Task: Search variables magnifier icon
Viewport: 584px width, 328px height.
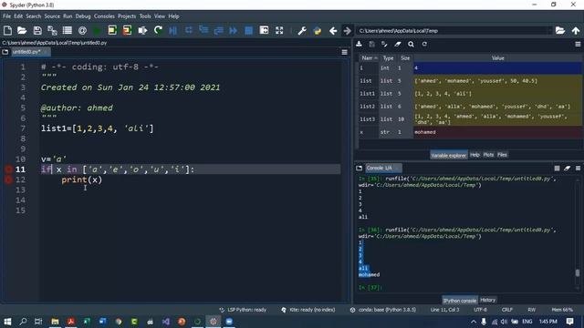Action: tap(411, 44)
